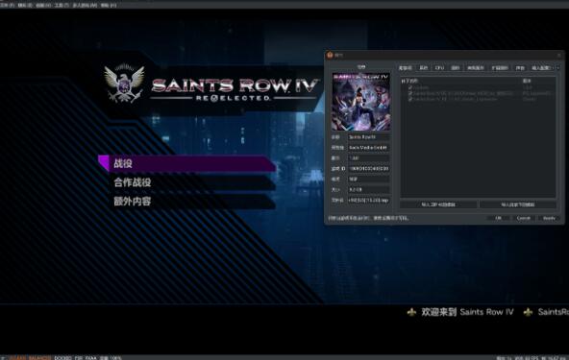Click the purple marker beside the 战役 entry

(104, 163)
